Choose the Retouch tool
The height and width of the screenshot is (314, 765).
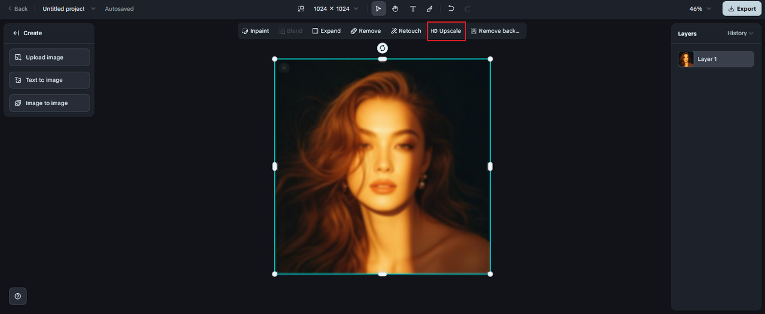point(406,31)
